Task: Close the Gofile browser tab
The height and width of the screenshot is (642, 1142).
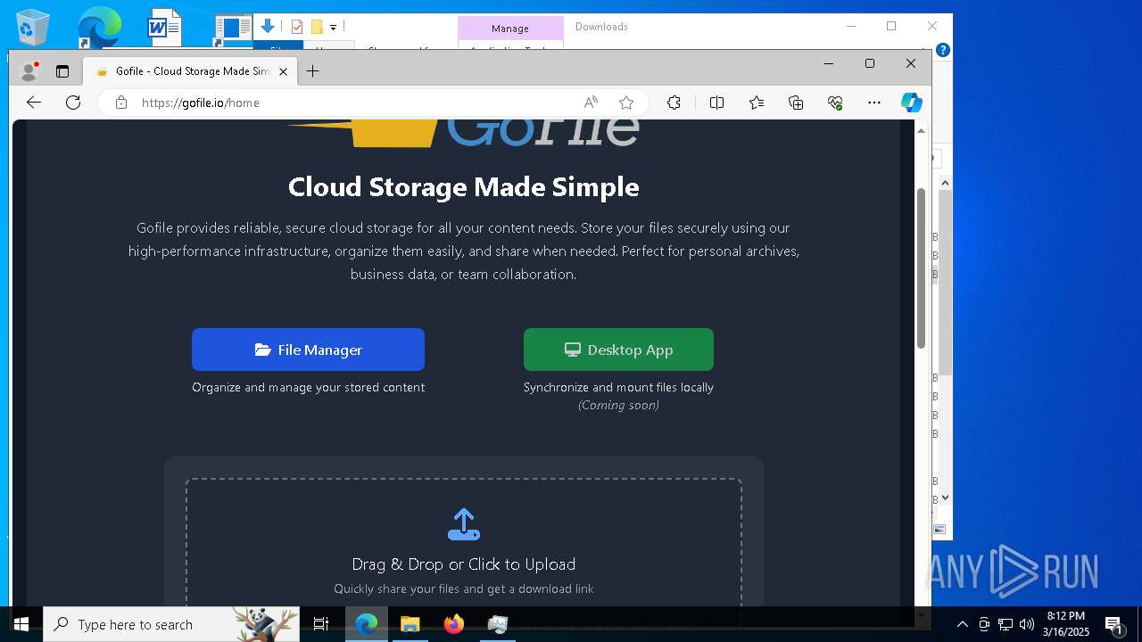Action: coord(284,71)
